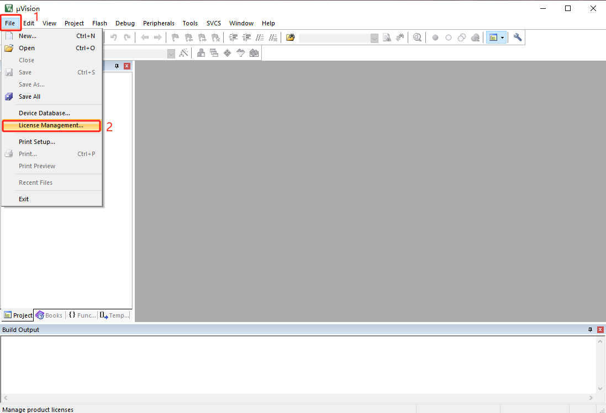Click the Navigate Backwards arrow icon

(x=145, y=37)
